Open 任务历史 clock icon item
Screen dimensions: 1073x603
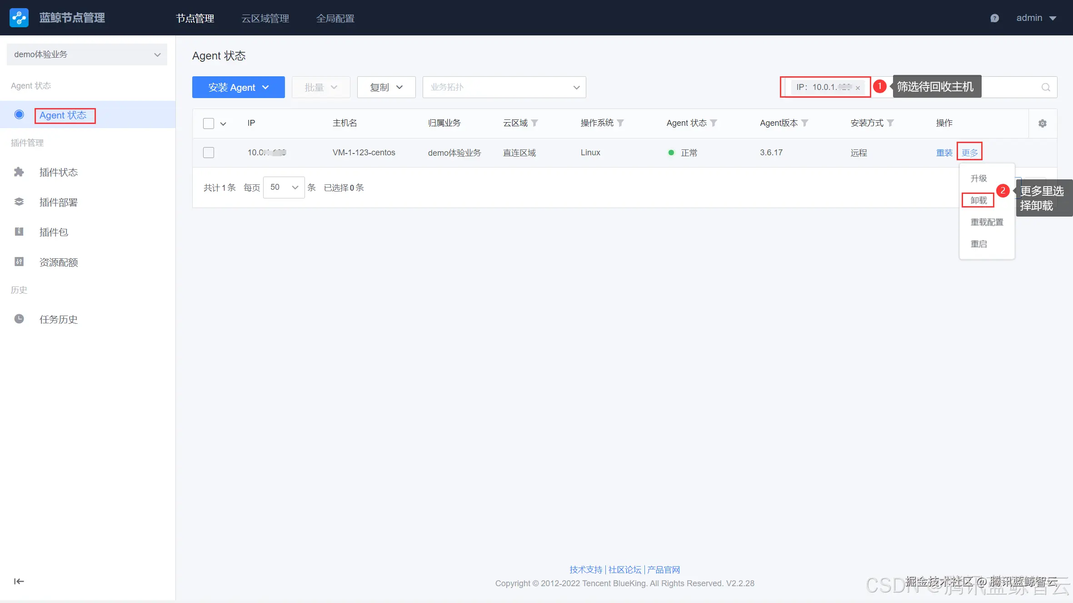(58, 319)
